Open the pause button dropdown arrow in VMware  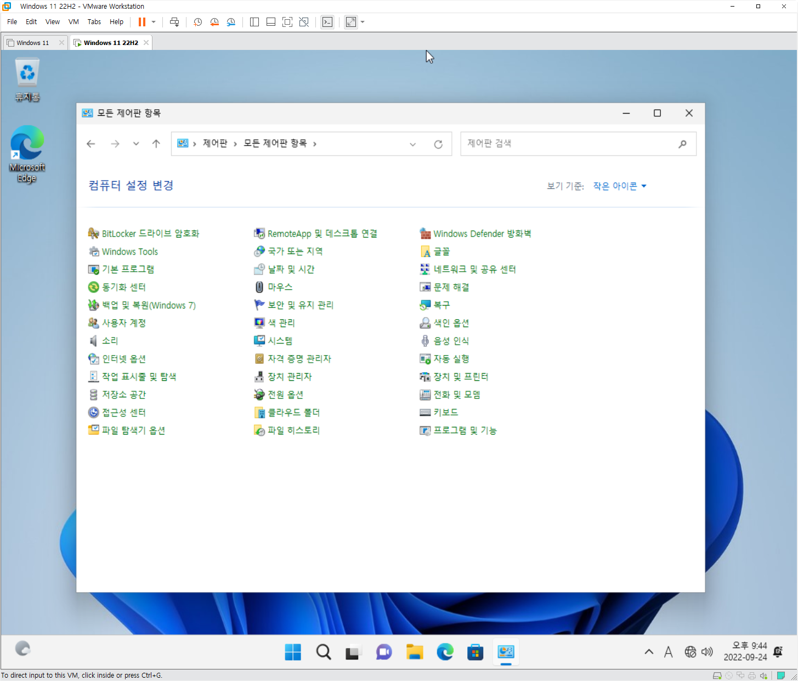pos(154,22)
